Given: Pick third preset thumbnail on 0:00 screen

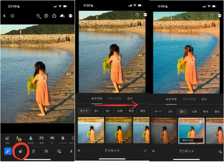Looking at the screenshot, I should click(141, 130).
